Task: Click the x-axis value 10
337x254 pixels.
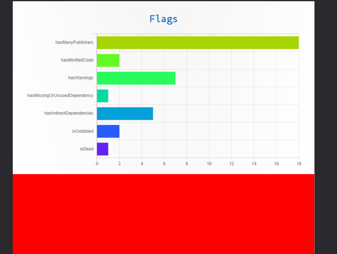Action: point(209,164)
